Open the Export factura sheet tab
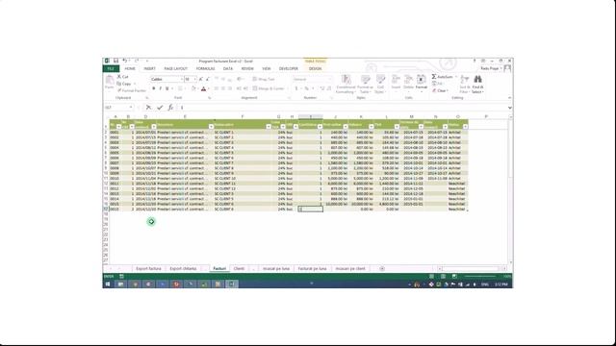This screenshot has height=346, width=616. coord(148,269)
